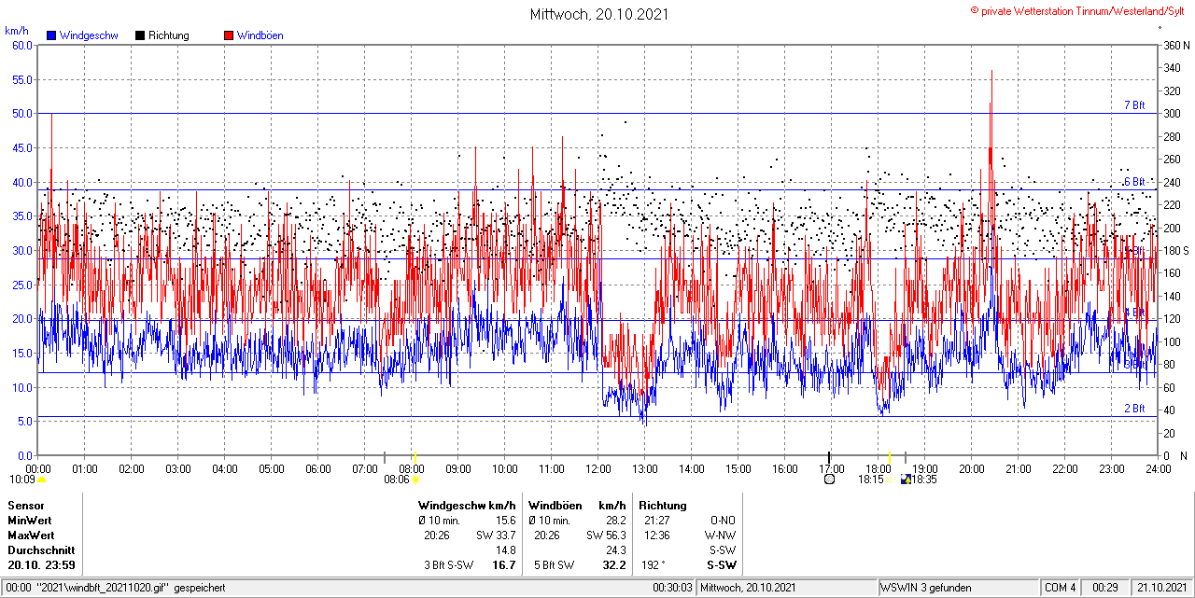Image resolution: width=1195 pixels, height=598 pixels.
Task: Click the blue Windgeschw legend swatch
Action: (51, 35)
